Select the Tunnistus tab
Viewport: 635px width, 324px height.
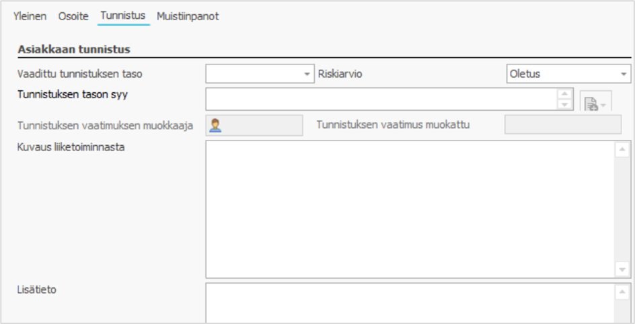(122, 16)
